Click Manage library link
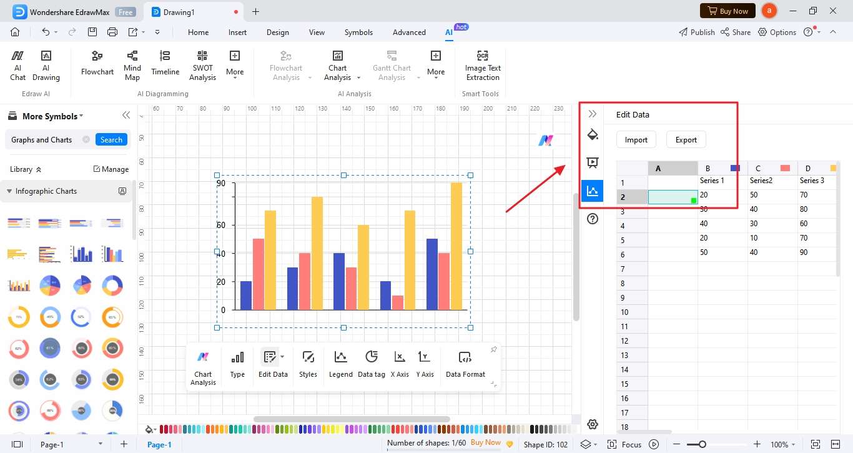This screenshot has width=853, height=453. [x=111, y=169]
